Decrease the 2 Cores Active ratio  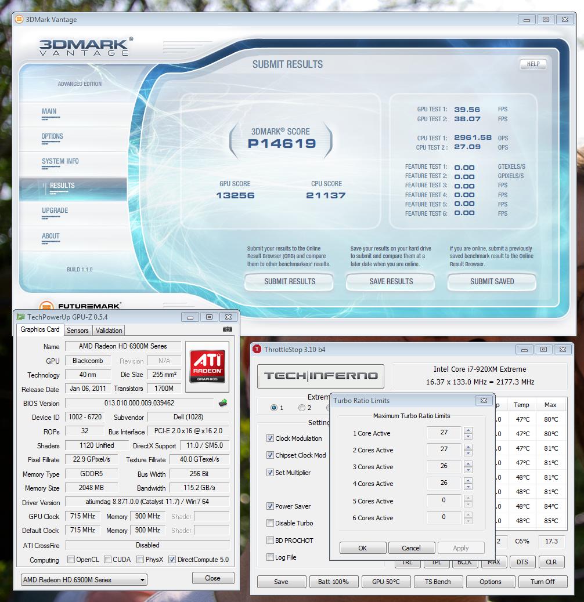click(468, 454)
